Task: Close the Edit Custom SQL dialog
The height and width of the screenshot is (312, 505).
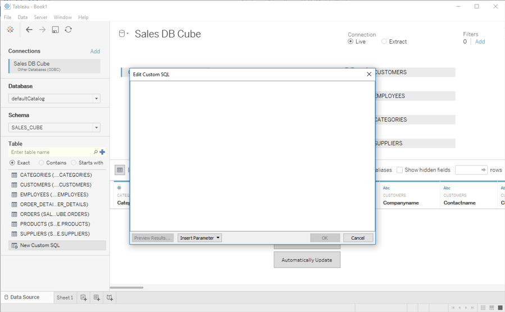Action: coord(369,74)
